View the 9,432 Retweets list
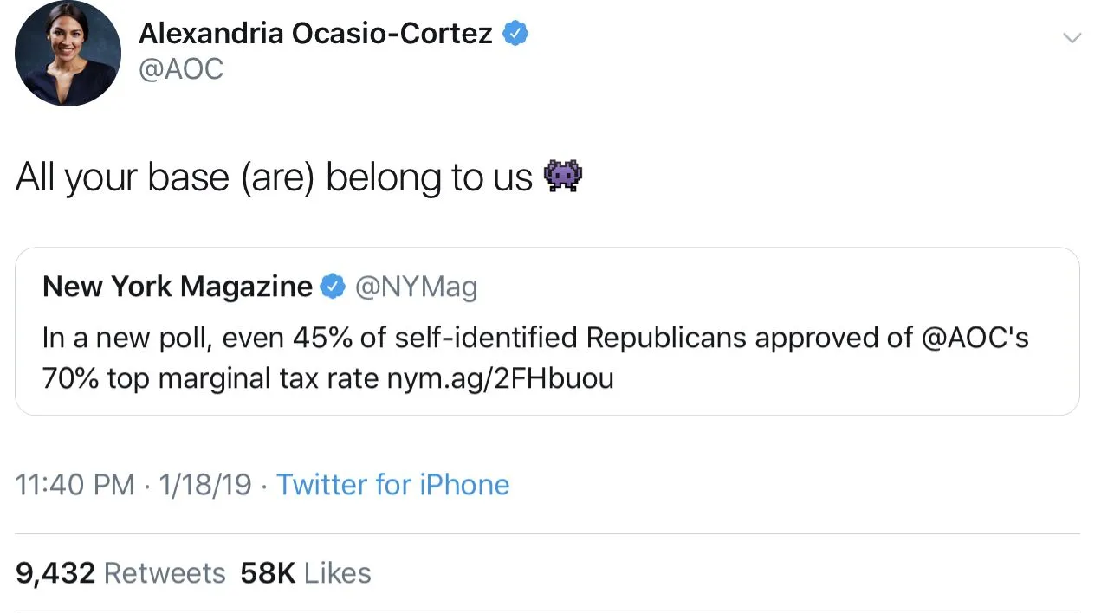Image resolution: width=1101 pixels, height=613 pixels. [x=120, y=572]
